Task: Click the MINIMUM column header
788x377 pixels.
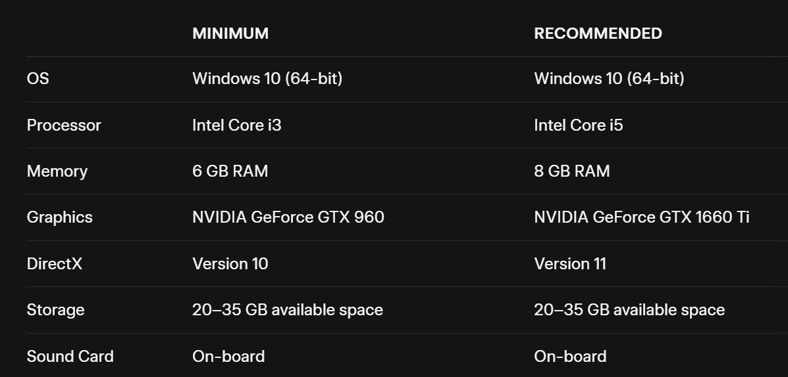Action: (x=230, y=33)
